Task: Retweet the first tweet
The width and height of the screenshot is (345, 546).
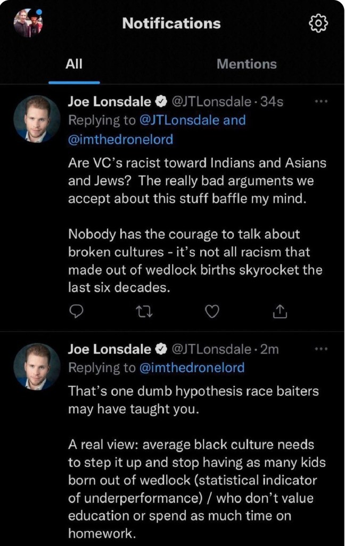Action: click(145, 312)
